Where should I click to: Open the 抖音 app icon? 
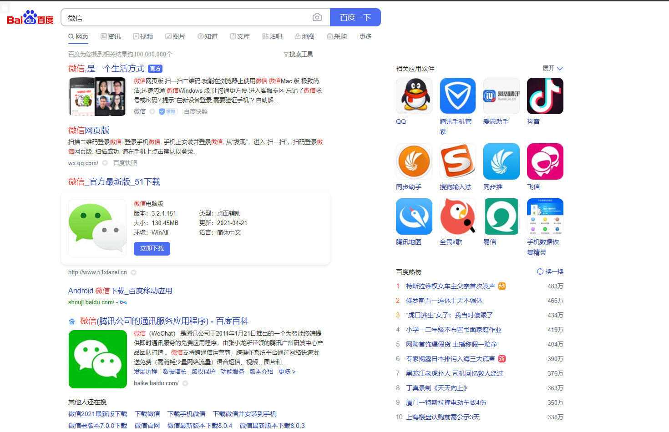pyautogui.click(x=545, y=96)
